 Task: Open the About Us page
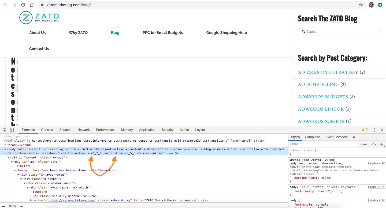(38, 33)
